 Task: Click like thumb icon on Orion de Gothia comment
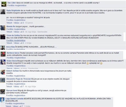(x=21, y=43)
